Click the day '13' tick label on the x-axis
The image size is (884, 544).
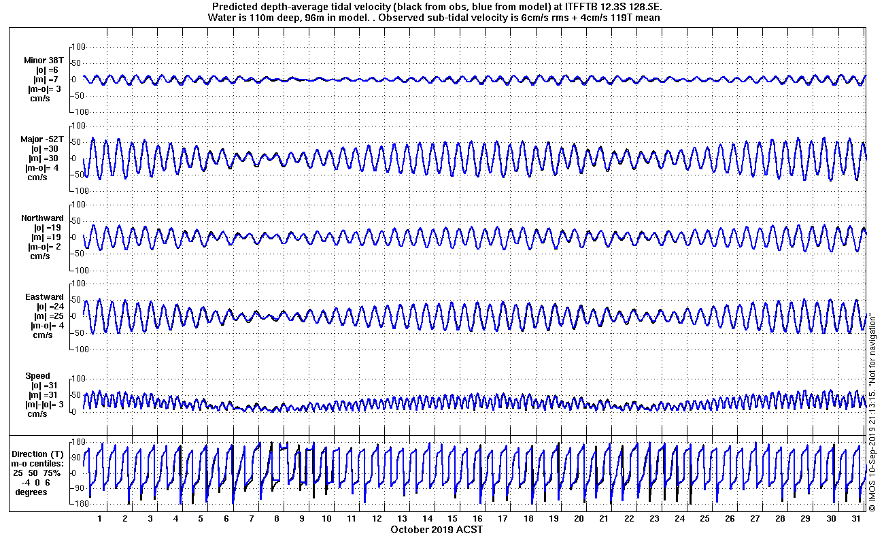click(x=403, y=519)
